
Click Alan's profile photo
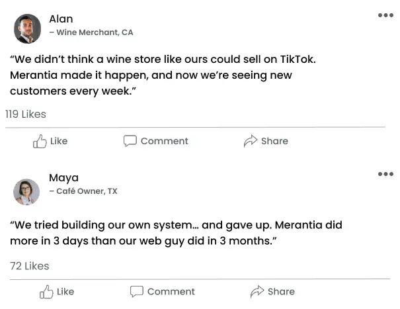[x=27, y=28]
